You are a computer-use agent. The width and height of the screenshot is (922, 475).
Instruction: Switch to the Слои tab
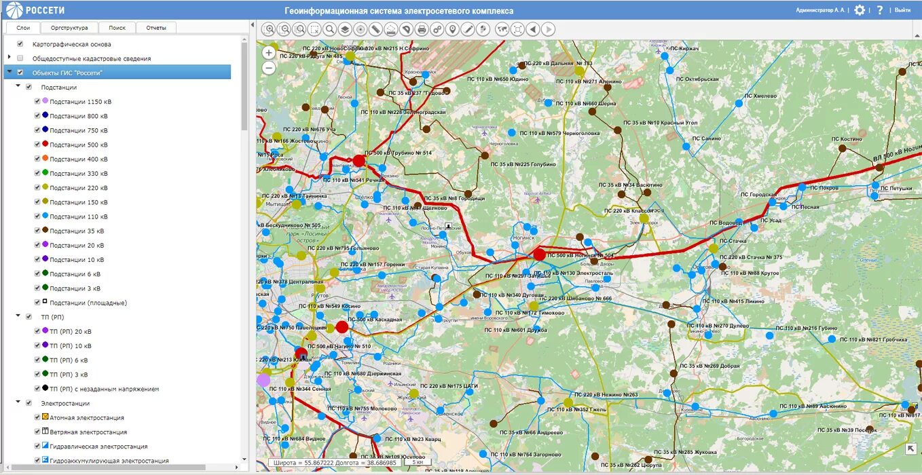[23, 28]
